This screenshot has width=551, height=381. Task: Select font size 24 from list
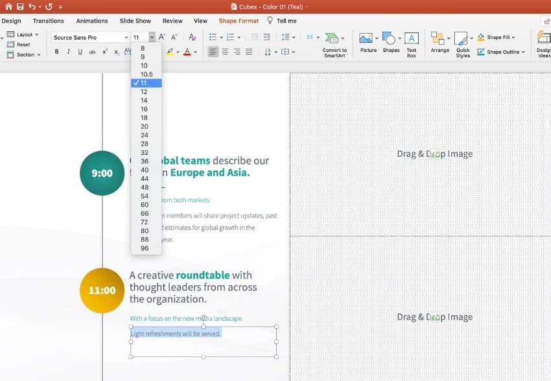click(144, 135)
